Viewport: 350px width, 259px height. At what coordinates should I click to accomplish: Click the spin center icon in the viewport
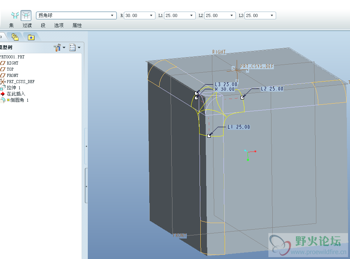249,155
